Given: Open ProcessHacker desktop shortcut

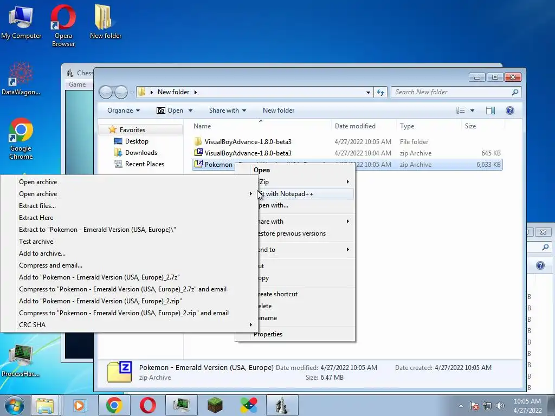Looking at the screenshot, I should pos(21,361).
